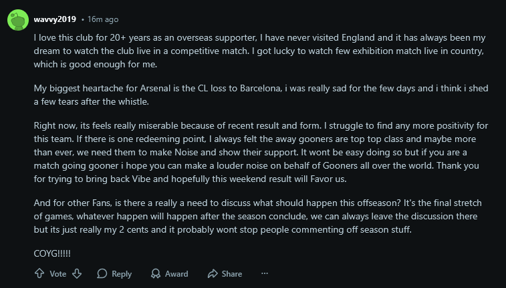
Task: Open the three-dot more options menu
Action: tap(265, 273)
